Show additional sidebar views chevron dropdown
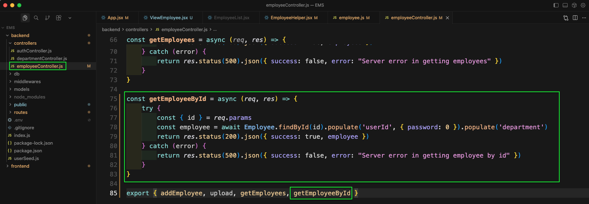Screen dimensions: 589x204 pos(70,18)
